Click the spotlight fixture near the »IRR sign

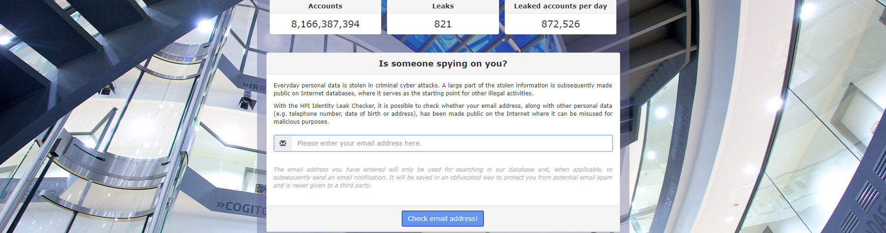[247, 99]
